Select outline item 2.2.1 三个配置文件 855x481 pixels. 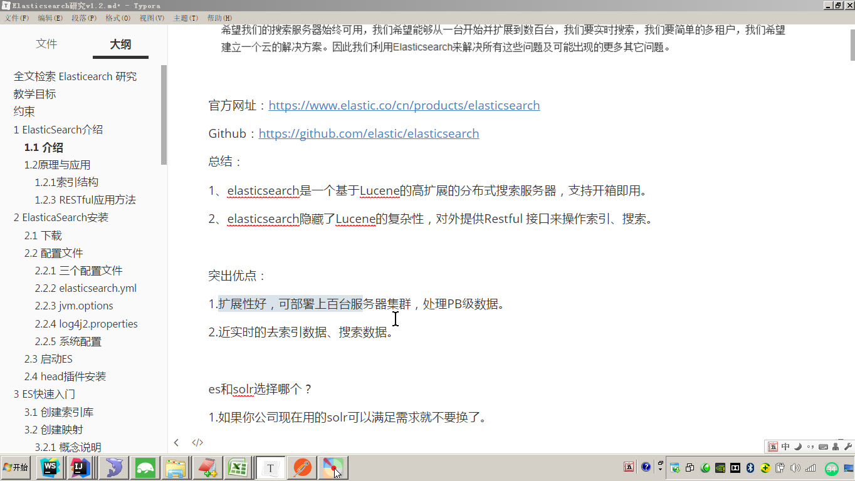[79, 271]
